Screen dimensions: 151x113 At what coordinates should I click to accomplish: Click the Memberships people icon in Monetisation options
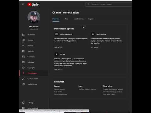click(x=93, y=34)
